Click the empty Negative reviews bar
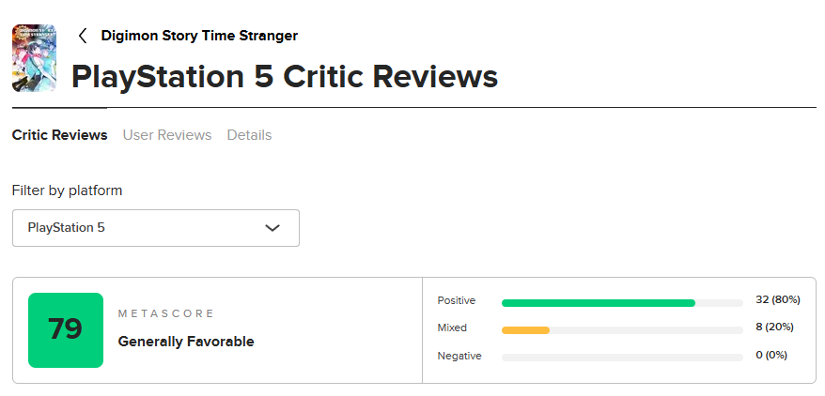This screenshot has height=396, width=825. pos(622,358)
